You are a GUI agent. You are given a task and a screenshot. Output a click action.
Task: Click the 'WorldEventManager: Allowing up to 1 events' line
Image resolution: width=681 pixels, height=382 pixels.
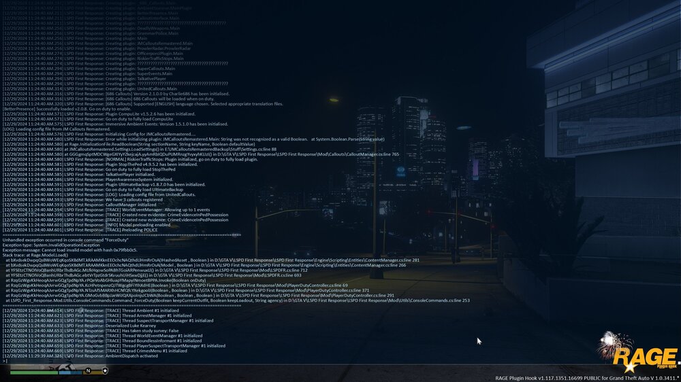[x=106, y=209]
